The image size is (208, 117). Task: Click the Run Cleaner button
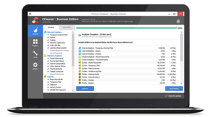tap(174, 88)
